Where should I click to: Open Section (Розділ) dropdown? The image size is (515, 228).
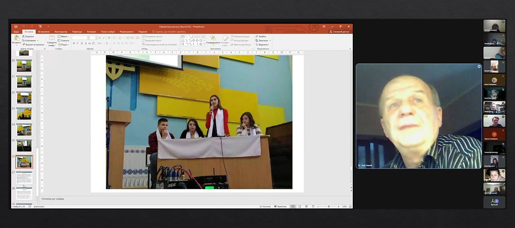tap(63, 45)
